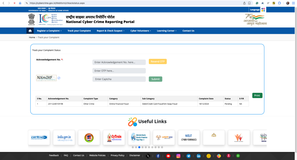Viewport: 297px width, 160px height.
Task: Click the Resend OTP button
Action: click(x=158, y=62)
